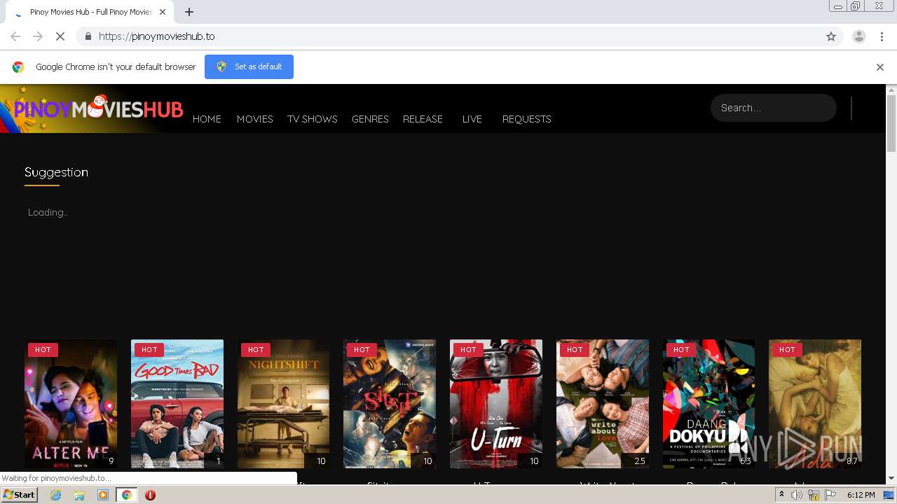Go back to previous page
The image size is (897, 504).
coord(15,36)
